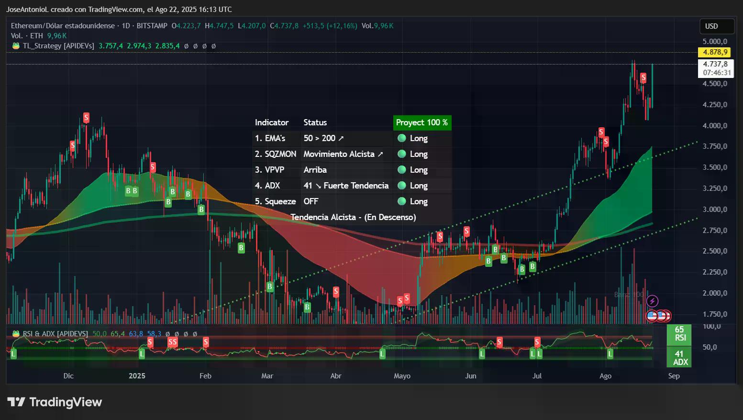This screenshot has height=420, width=743.
Task: Click the green dot in the VPVP row
Action: [x=402, y=170]
